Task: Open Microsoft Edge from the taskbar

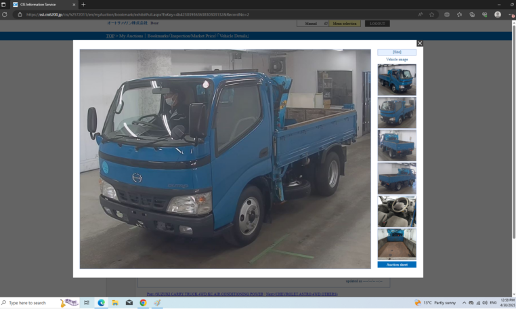Action: tap(101, 303)
